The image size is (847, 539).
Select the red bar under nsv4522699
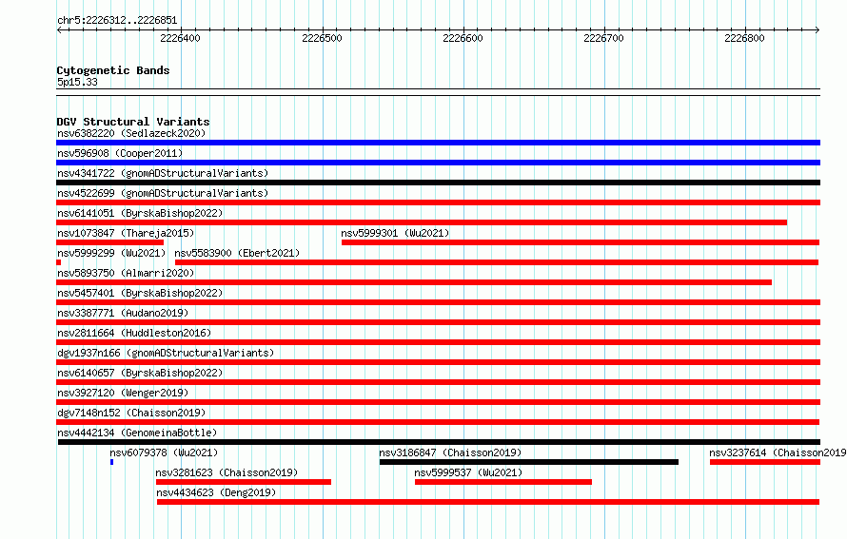(438, 202)
